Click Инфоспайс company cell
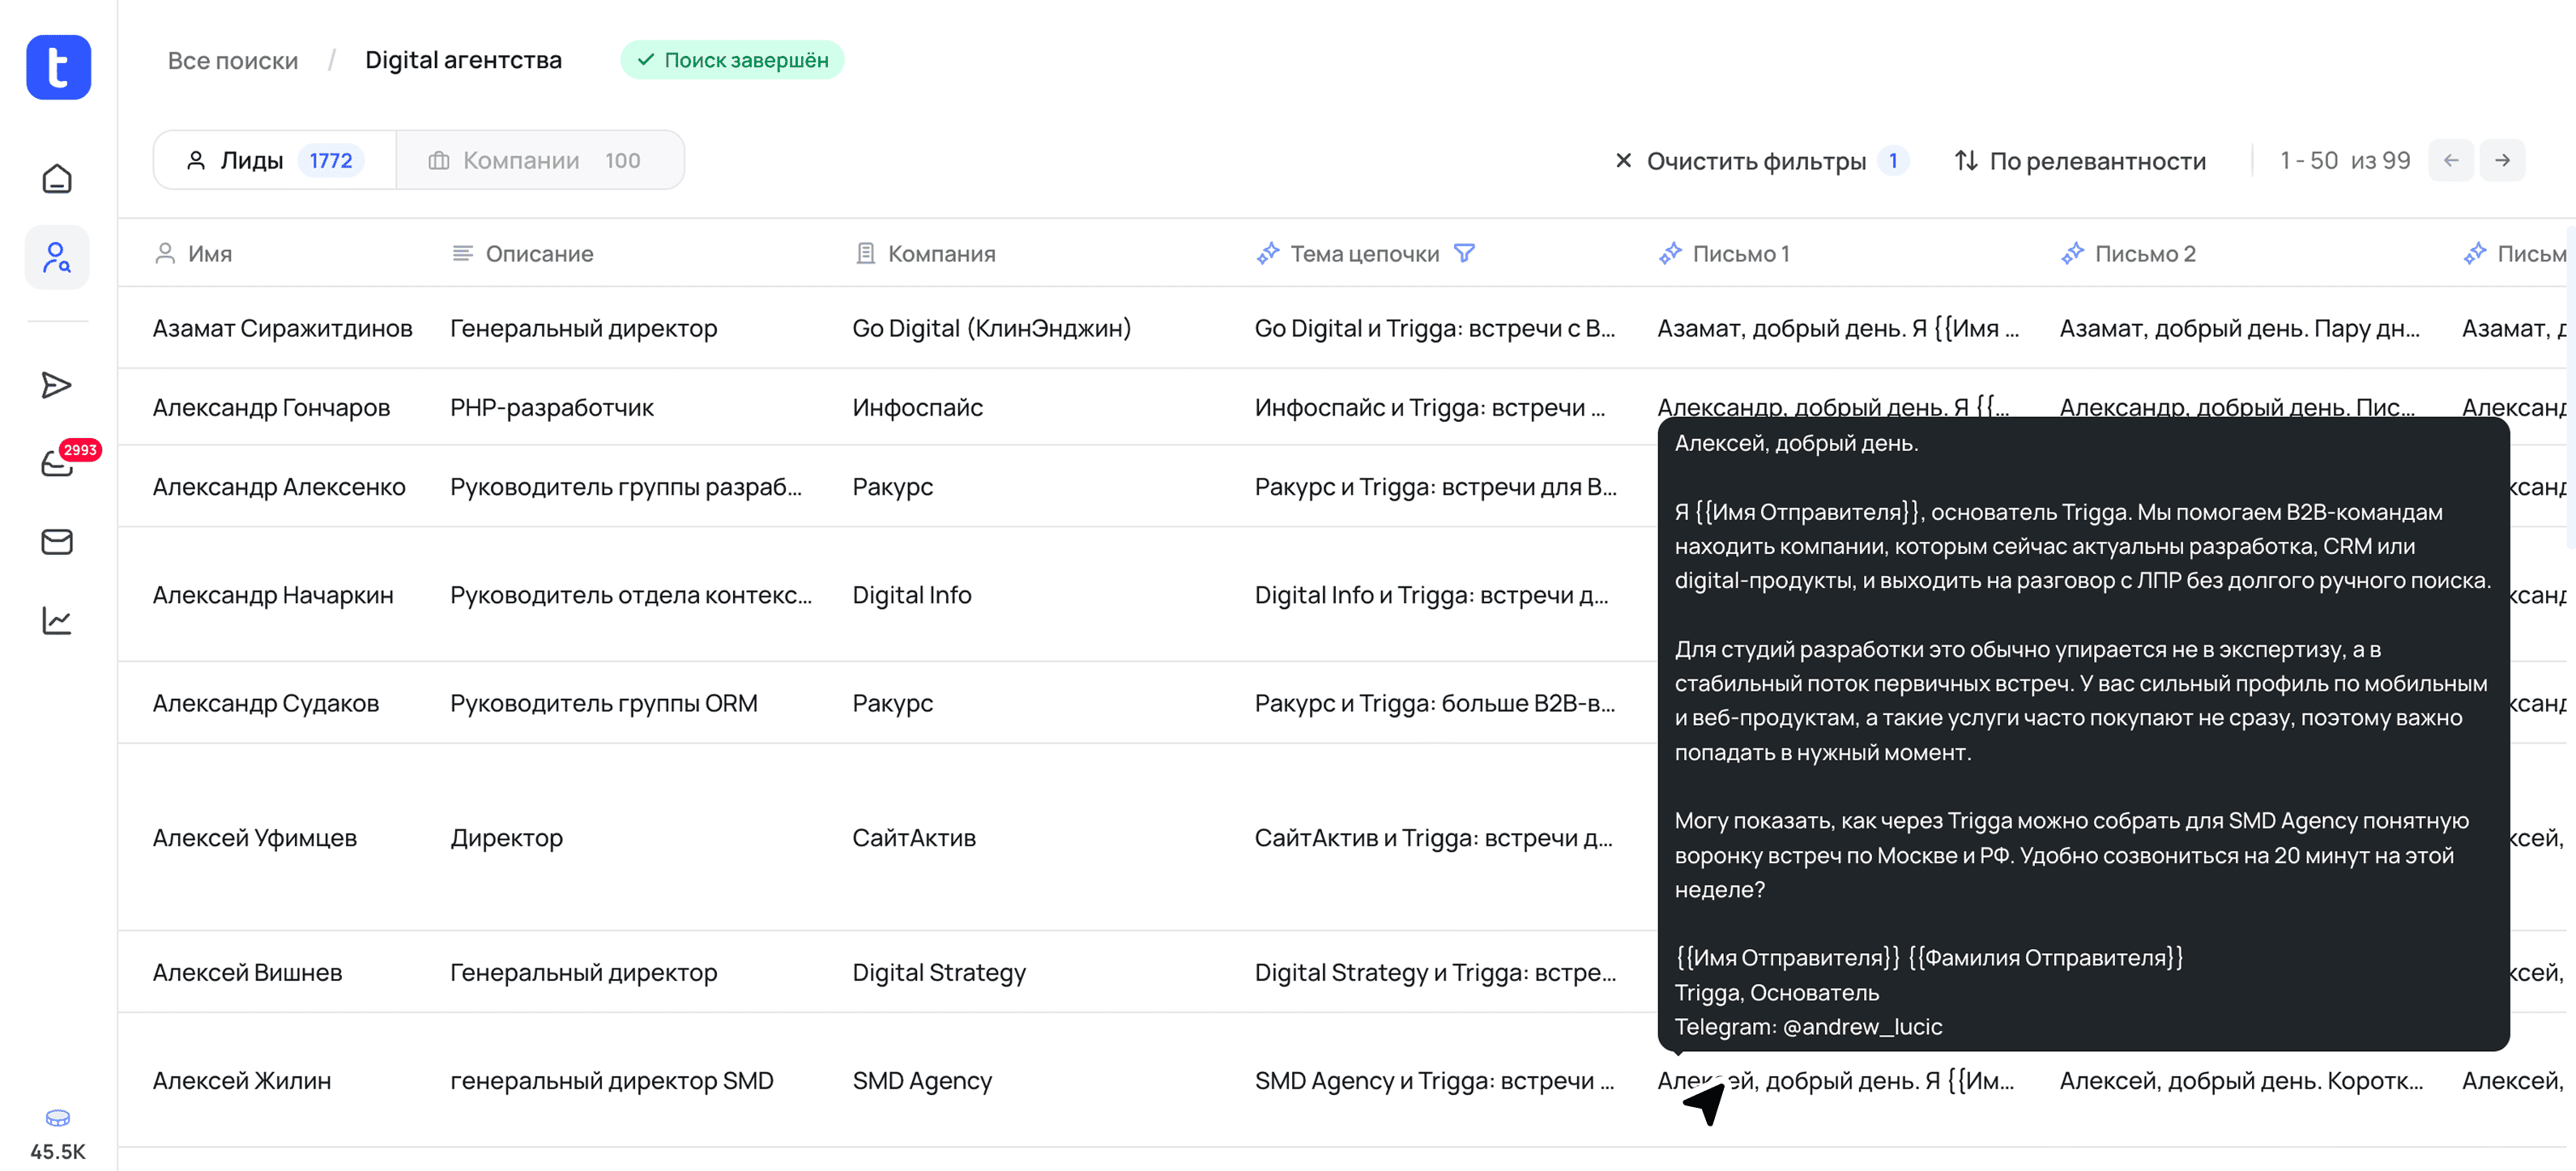The height and width of the screenshot is (1171, 2576). (918, 408)
